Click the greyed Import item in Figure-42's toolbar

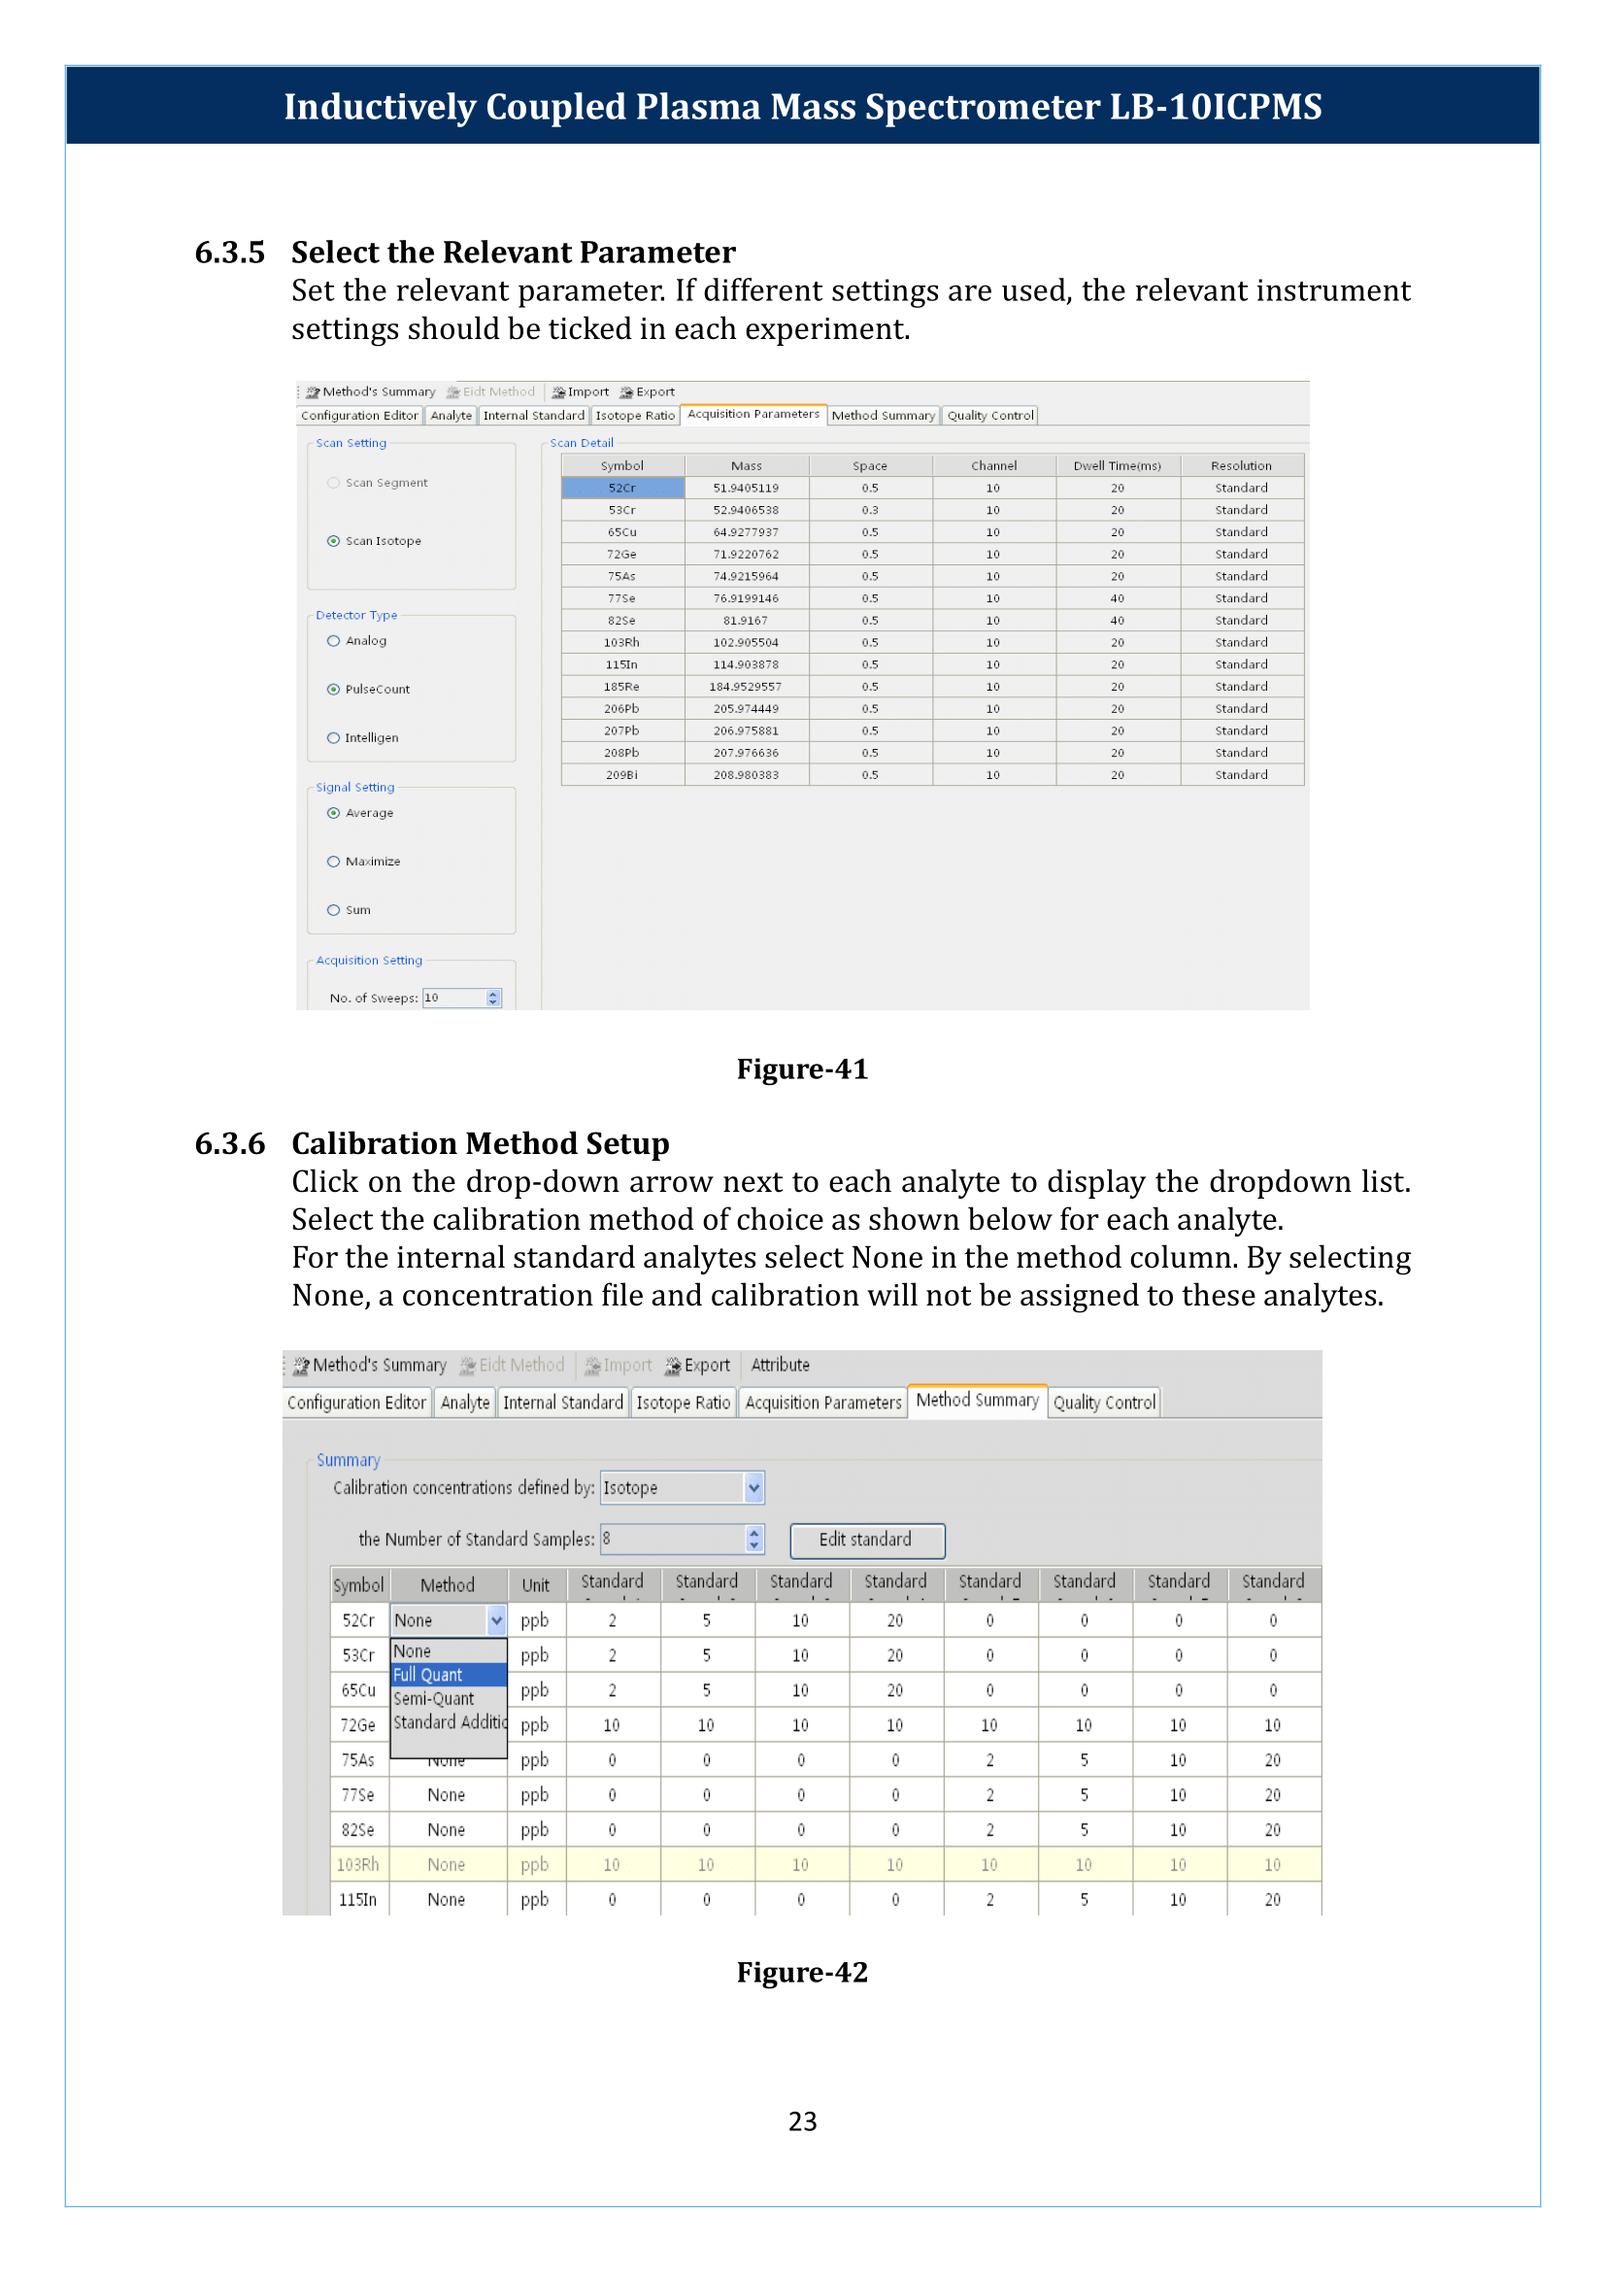click(619, 1366)
